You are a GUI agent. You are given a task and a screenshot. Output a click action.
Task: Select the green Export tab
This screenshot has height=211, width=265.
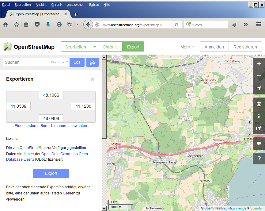[133, 47]
